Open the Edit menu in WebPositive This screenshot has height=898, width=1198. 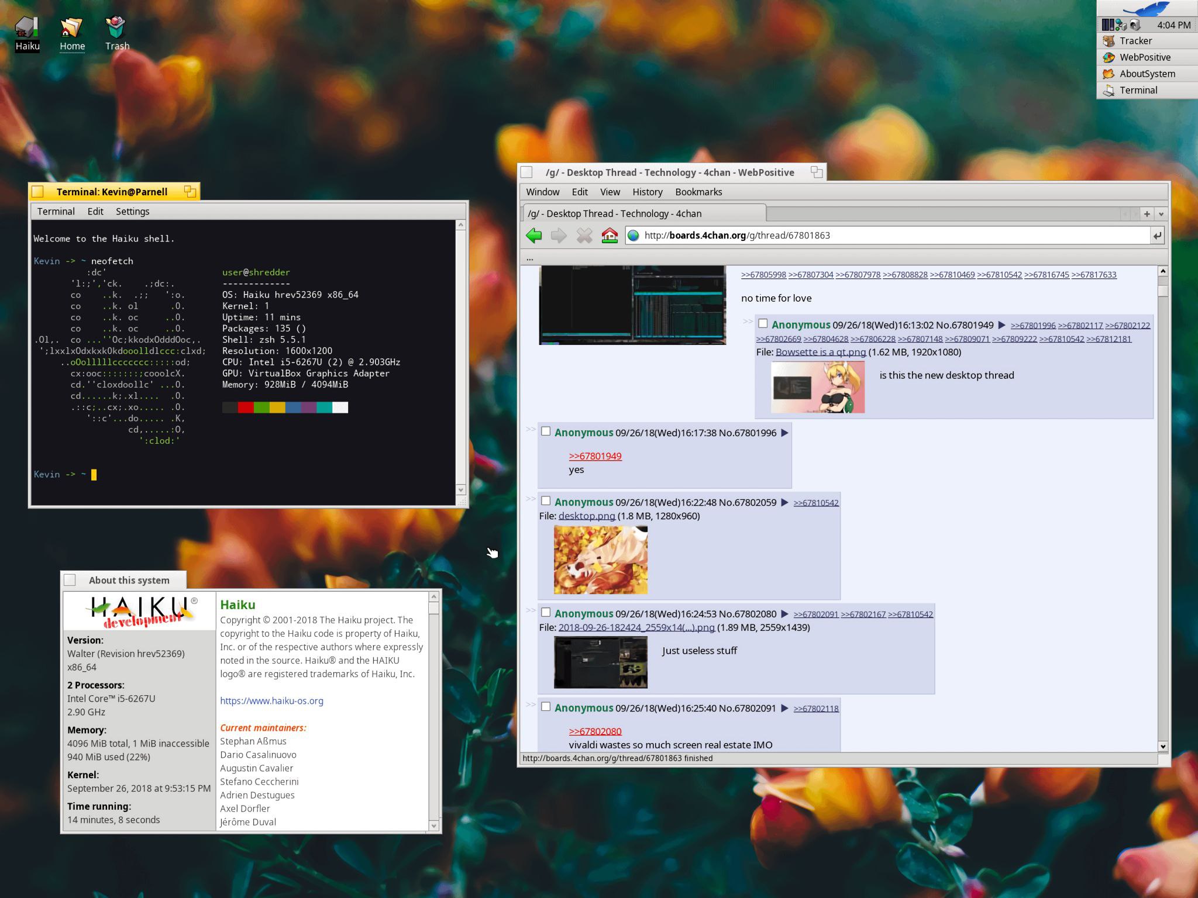coord(580,192)
